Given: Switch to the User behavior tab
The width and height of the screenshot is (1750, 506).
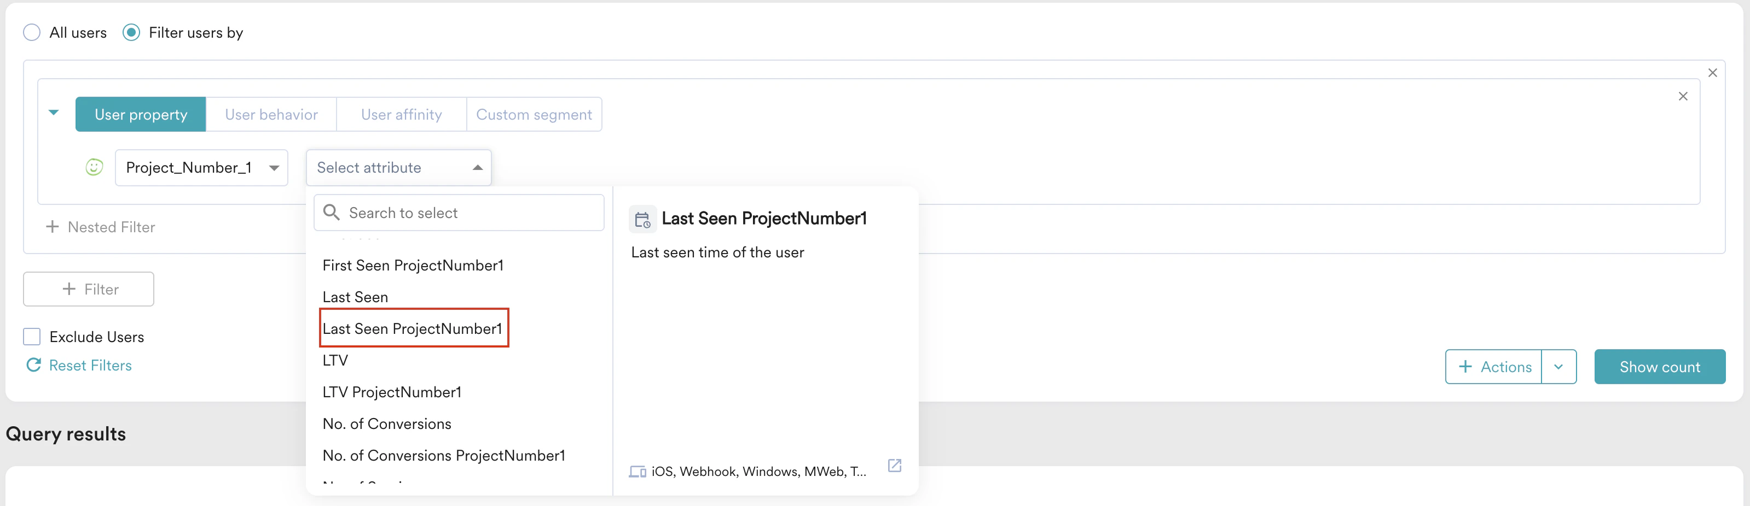Looking at the screenshot, I should [x=271, y=114].
